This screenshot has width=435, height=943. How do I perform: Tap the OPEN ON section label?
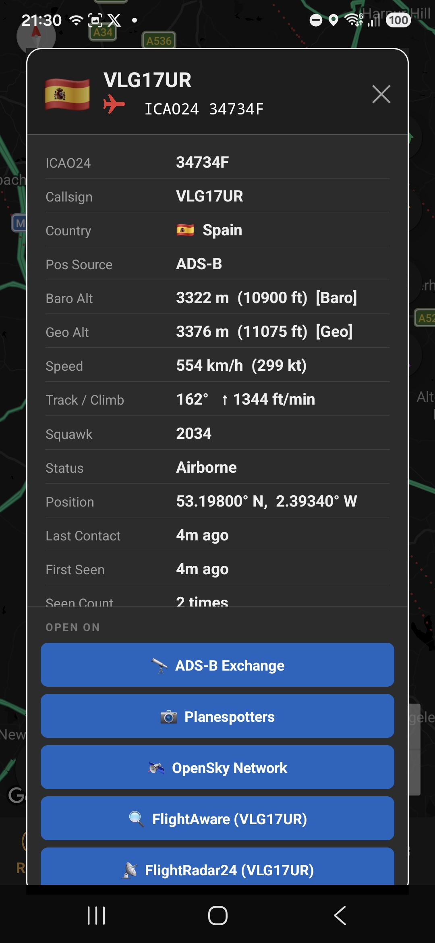click(x=73, y=627)
